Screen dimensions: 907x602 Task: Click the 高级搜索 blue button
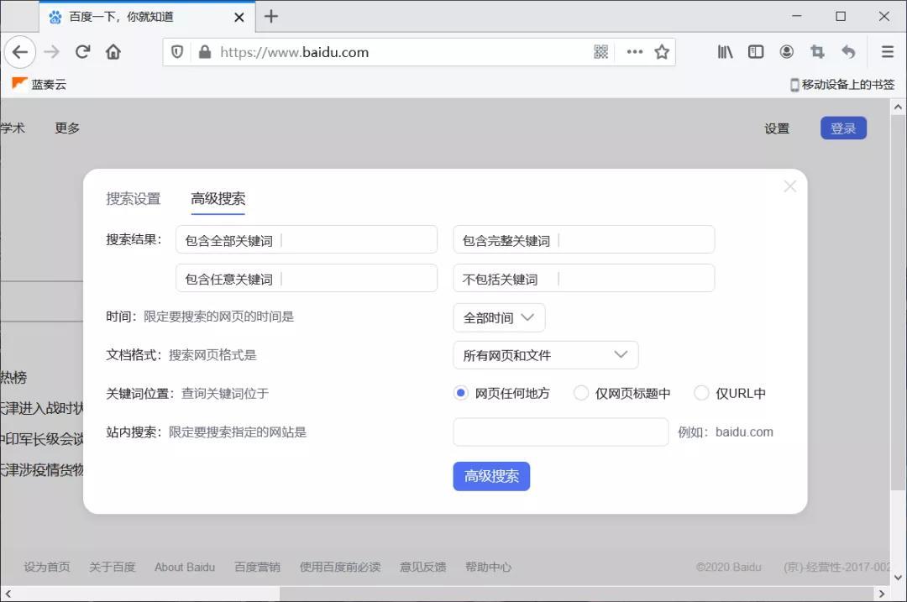click(x=491, y=476)
